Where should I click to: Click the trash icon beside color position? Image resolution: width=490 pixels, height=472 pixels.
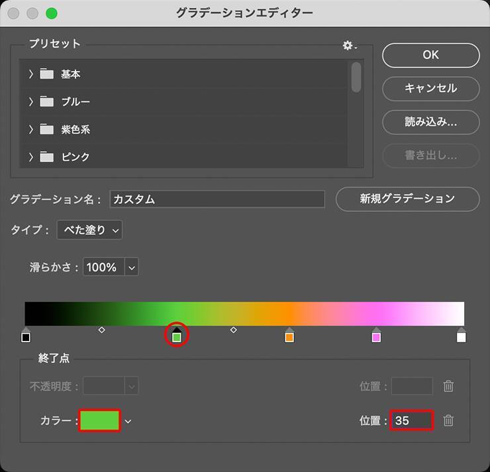(x=448, y=420)
